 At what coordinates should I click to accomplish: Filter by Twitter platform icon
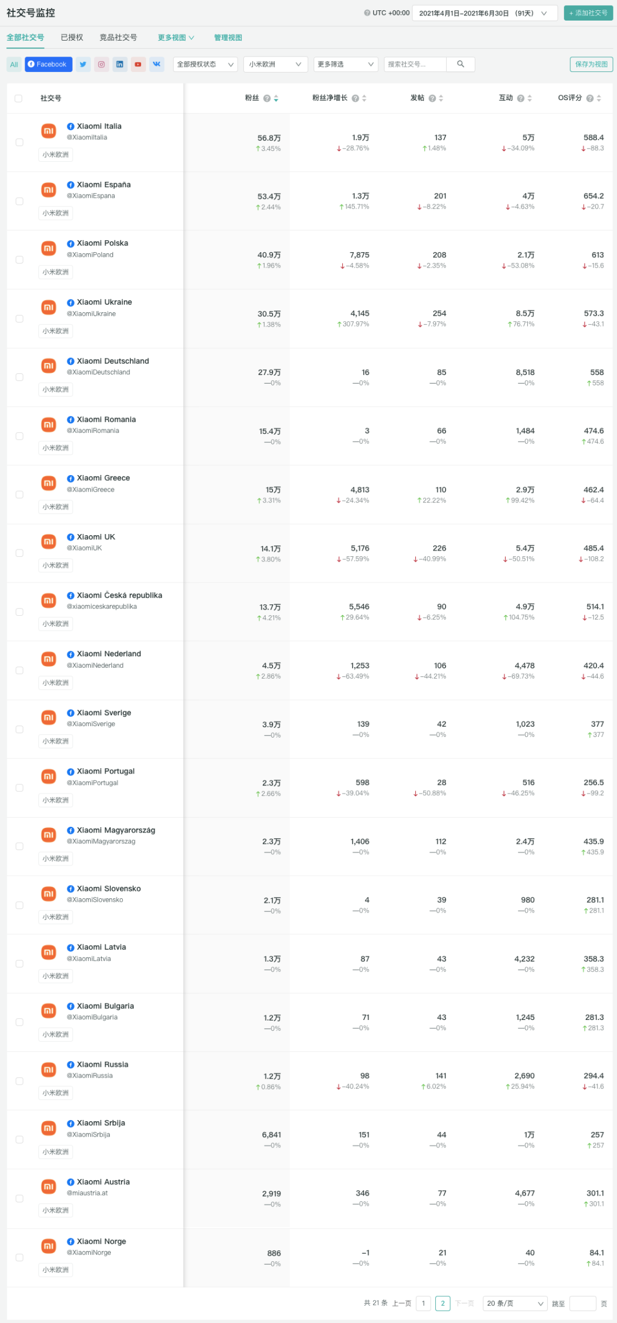point(83,65)
